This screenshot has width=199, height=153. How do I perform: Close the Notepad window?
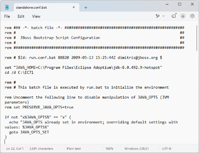[192, 4]
